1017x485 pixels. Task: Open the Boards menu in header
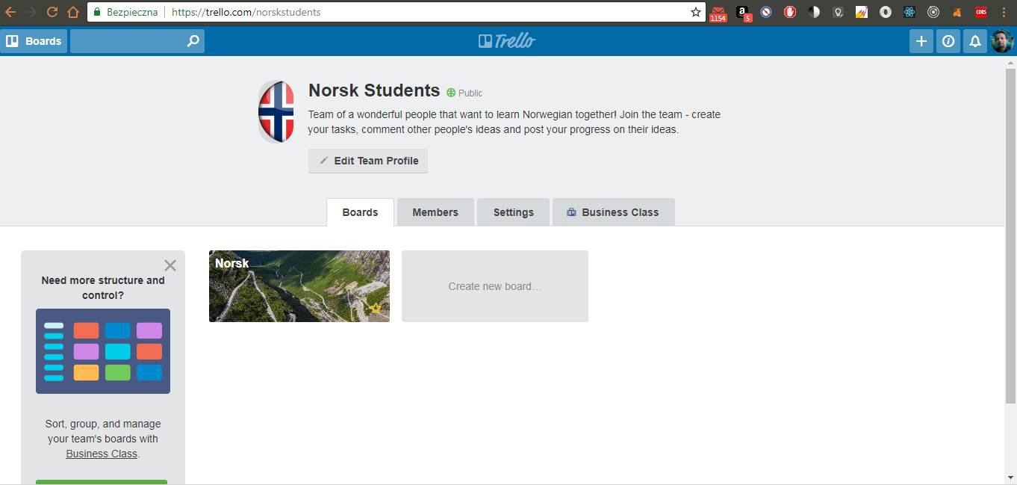[34, 41]
